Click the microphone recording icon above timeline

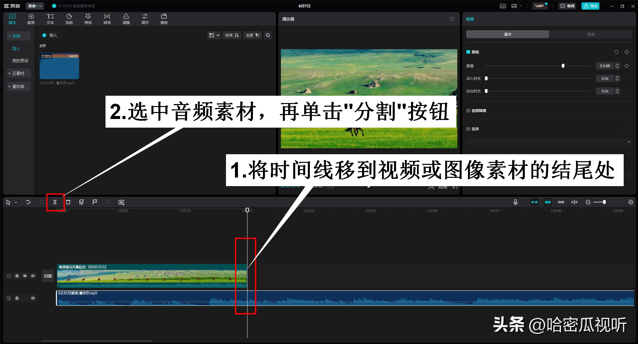point(515,202)
